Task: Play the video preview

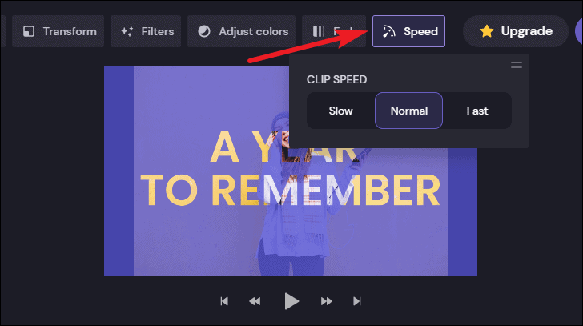Action: pos(291,301)
